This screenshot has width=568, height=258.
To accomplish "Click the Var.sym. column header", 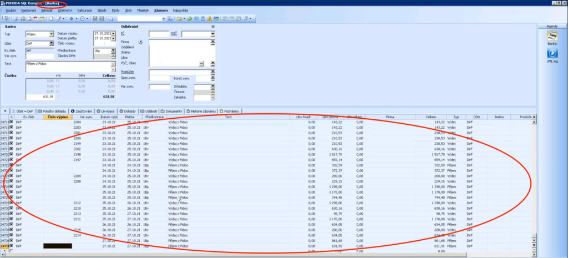I will 86,117.
